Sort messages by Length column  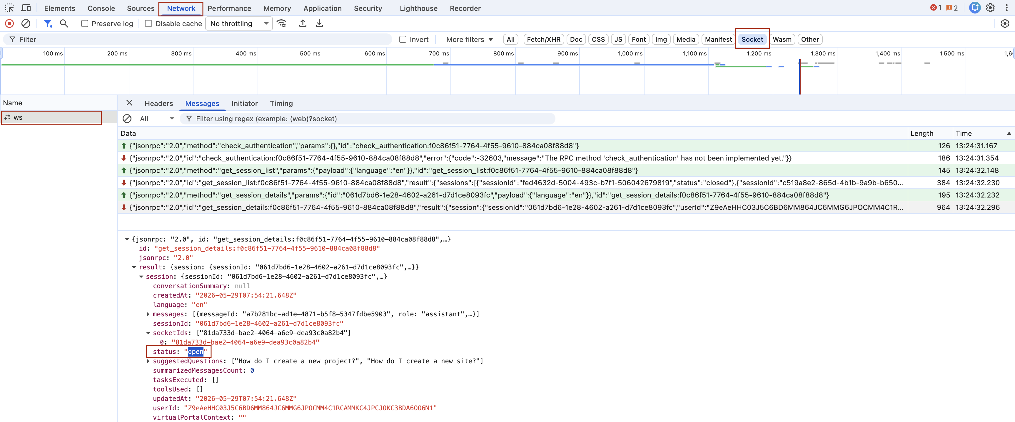pos(930,133)
